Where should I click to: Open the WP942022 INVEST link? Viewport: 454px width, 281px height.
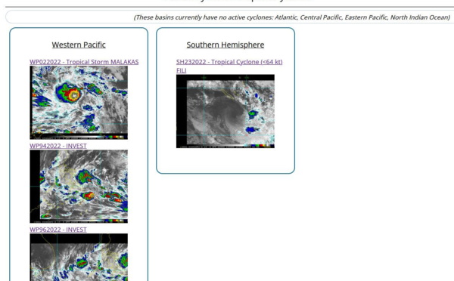[58, 146]
